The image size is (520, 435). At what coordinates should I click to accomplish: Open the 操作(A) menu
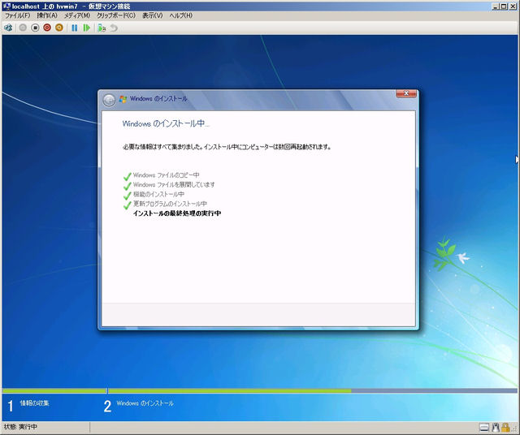[x=47, y=15]
